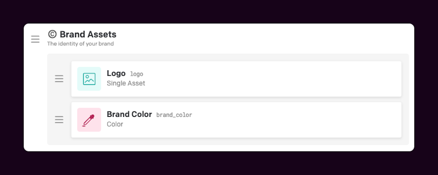
Task: Grab the Logo field's reorder handle
Action: pyautogui.click(x=59, y=79)
